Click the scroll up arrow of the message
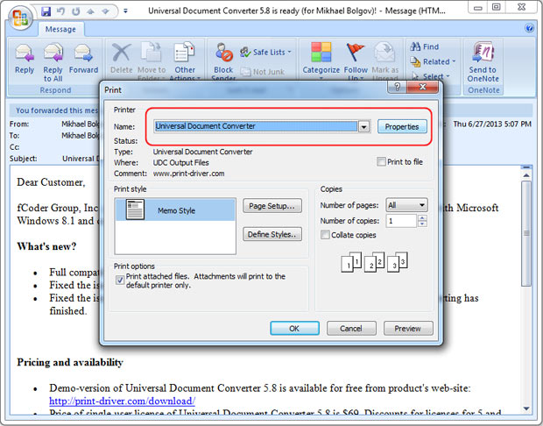This screenshot has height=426, width=543. [526, 175]
